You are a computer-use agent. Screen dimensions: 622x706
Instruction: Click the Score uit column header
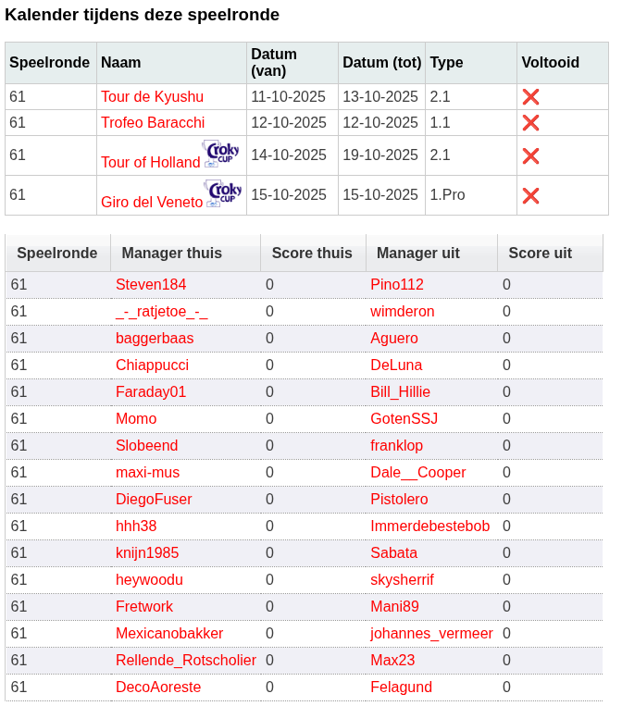540,254
